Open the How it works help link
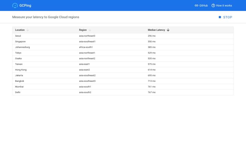Viewport: 246px width, 154px height. click(x=222, y=5)
